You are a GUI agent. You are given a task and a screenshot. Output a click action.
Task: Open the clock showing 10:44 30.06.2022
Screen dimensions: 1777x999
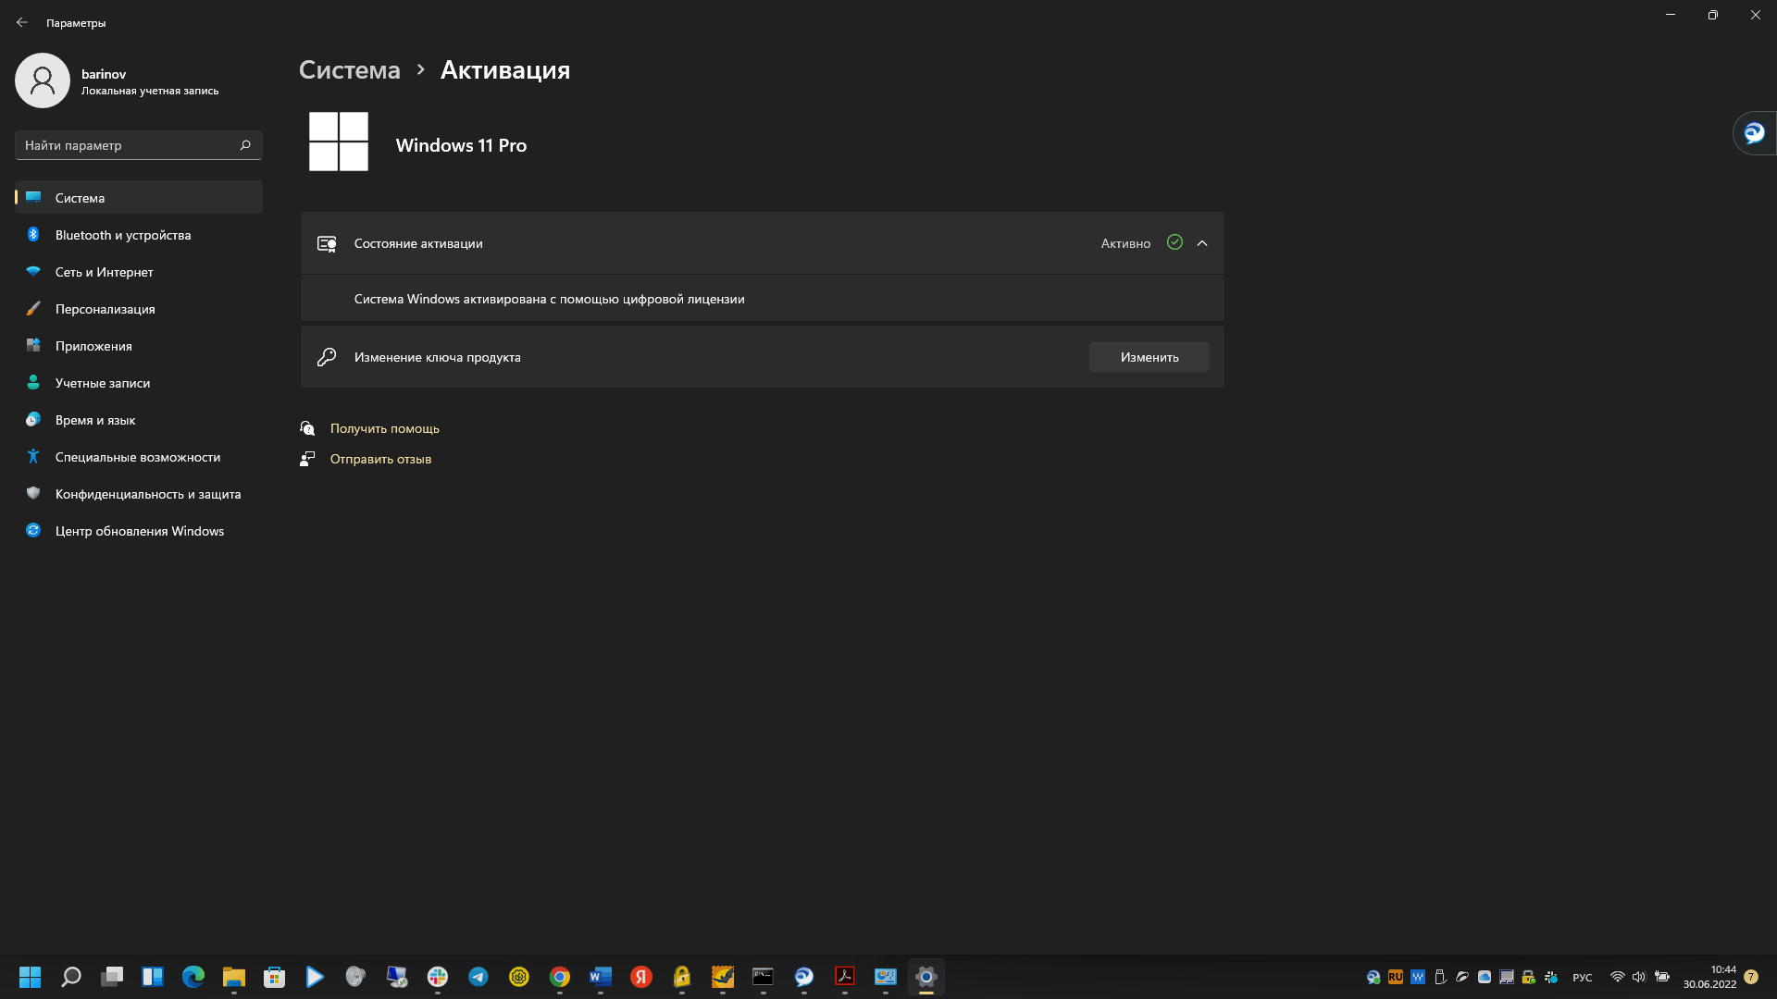pyautogui.click(x=1709, y=977)
